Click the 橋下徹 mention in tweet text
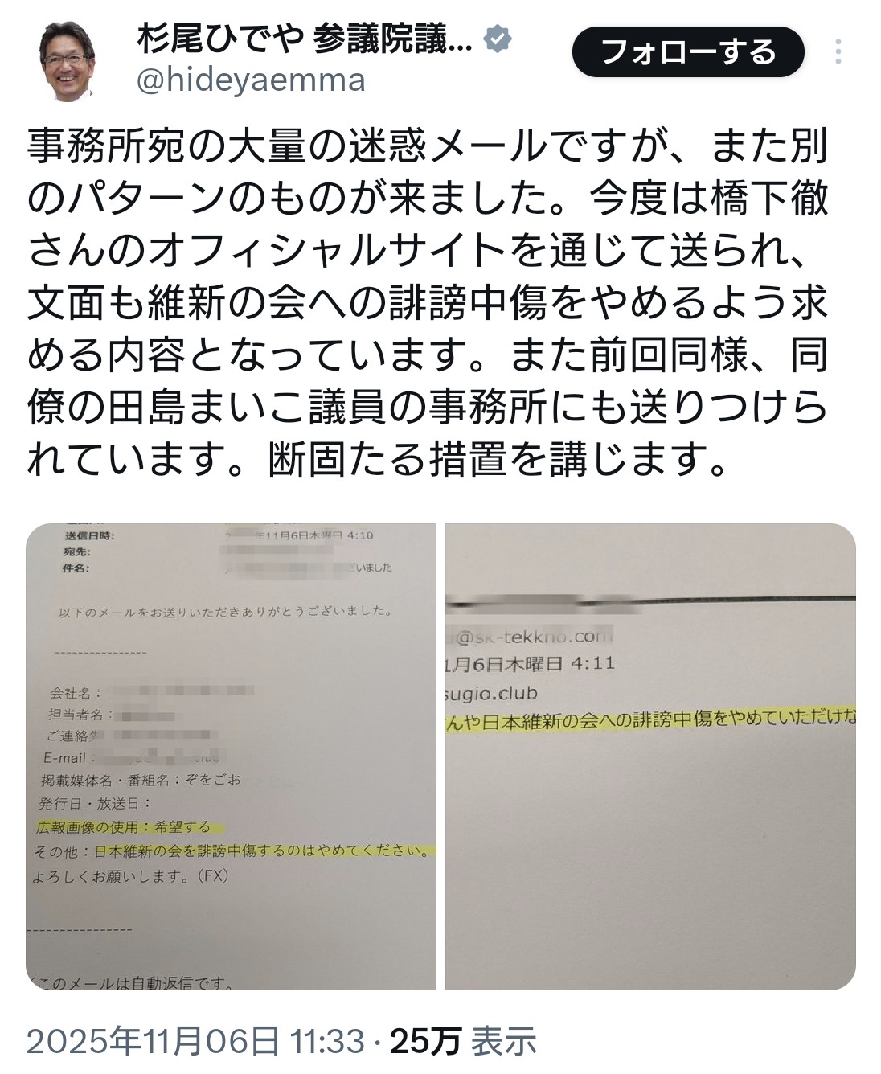Viewport: 881px width, 1074px height. [770, 198]
